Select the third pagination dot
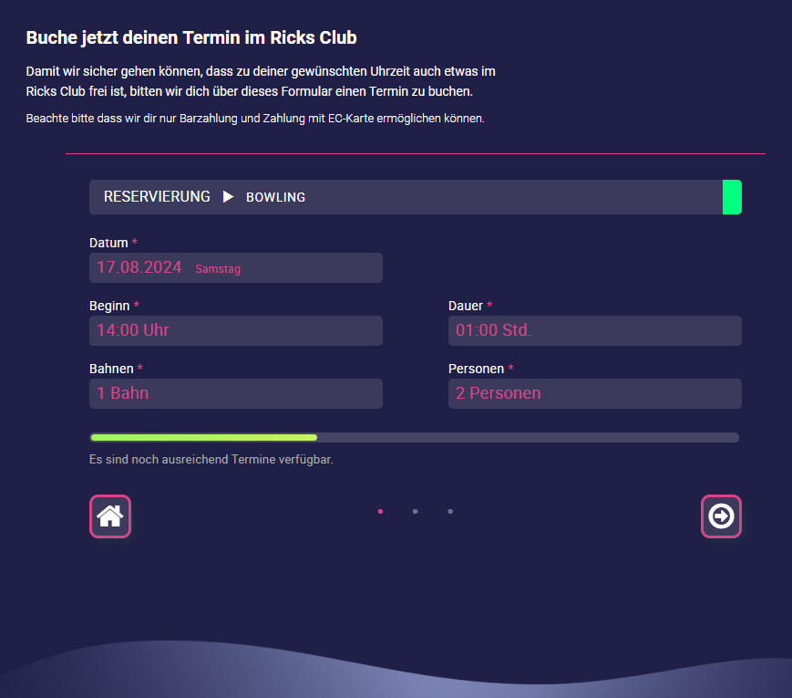 click(450, 512)
